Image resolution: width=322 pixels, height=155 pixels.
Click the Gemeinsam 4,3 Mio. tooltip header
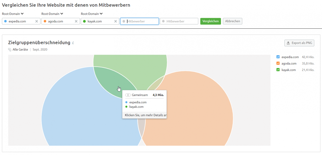(144, 95)
